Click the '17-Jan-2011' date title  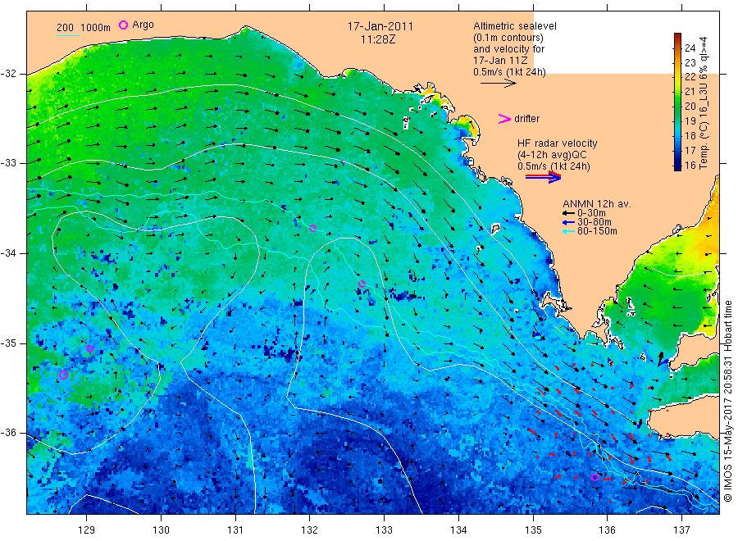coord(380,26)
